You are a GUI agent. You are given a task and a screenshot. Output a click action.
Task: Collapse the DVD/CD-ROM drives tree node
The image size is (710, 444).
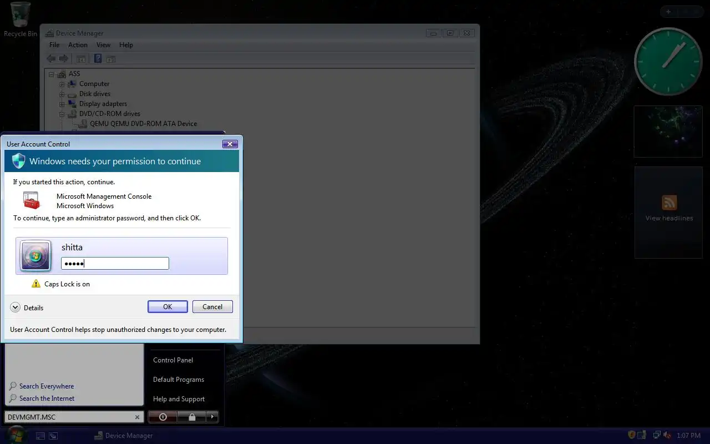pyautogui.click(x=62, y=114)
